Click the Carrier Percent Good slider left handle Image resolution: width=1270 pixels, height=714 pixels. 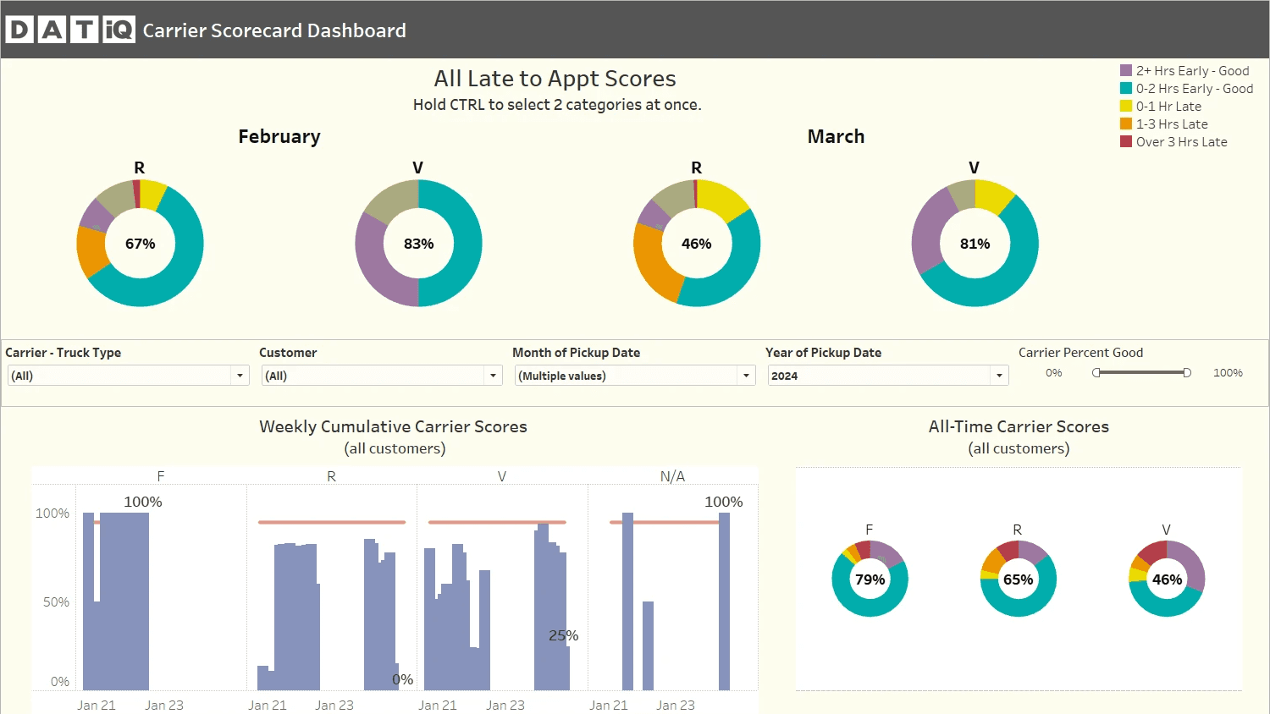tap(1096, 373)
